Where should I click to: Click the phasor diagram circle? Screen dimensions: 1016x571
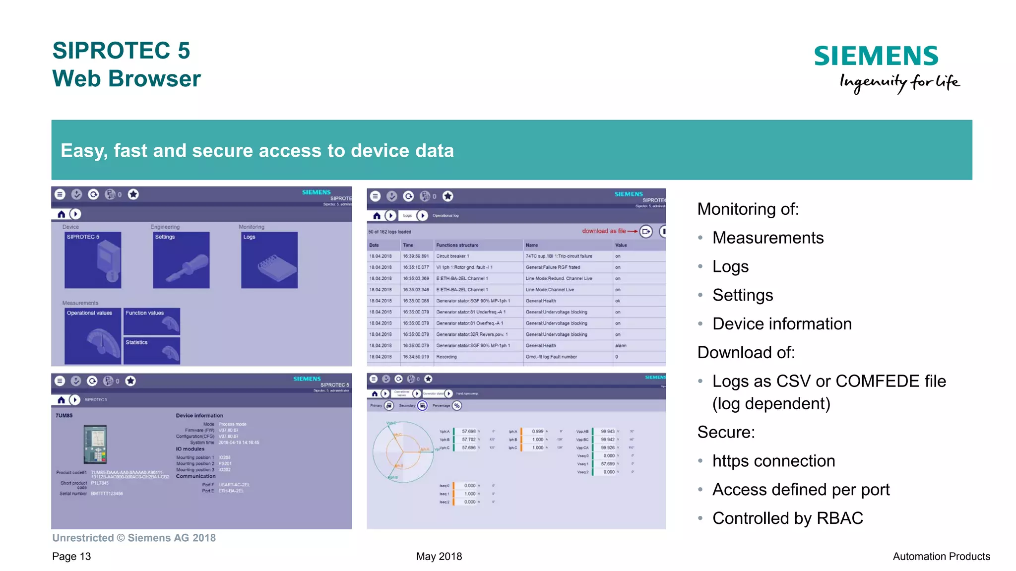coord(403,451)
